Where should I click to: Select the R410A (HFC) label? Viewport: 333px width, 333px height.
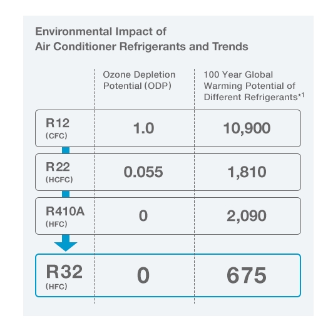click(x=65, y=217)
